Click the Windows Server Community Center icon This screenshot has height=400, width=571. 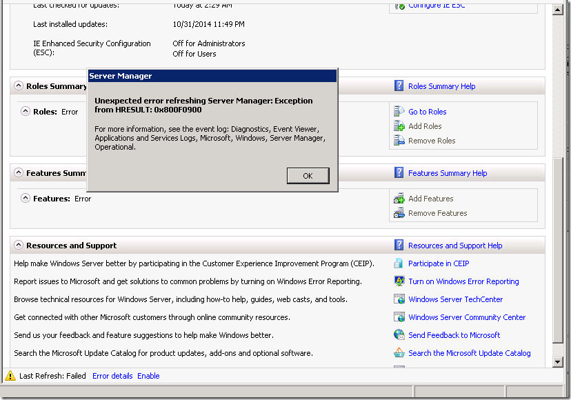(399, 317)
